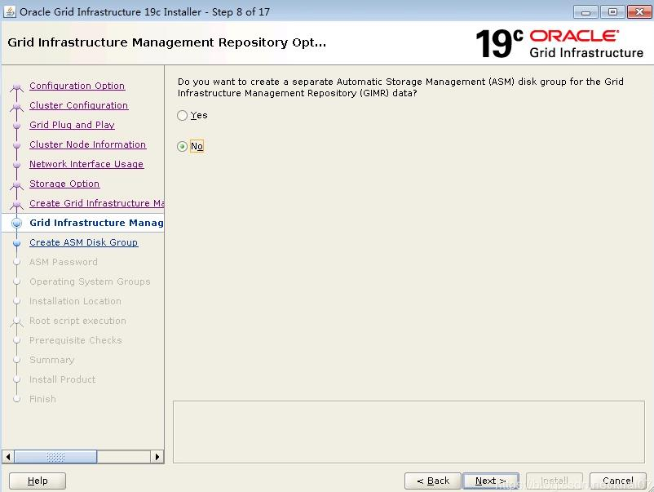This screenshot has height=492, width=654.
Task: Click the sidebar horizontal scrollbar thumb
Action: coord(55,457)
